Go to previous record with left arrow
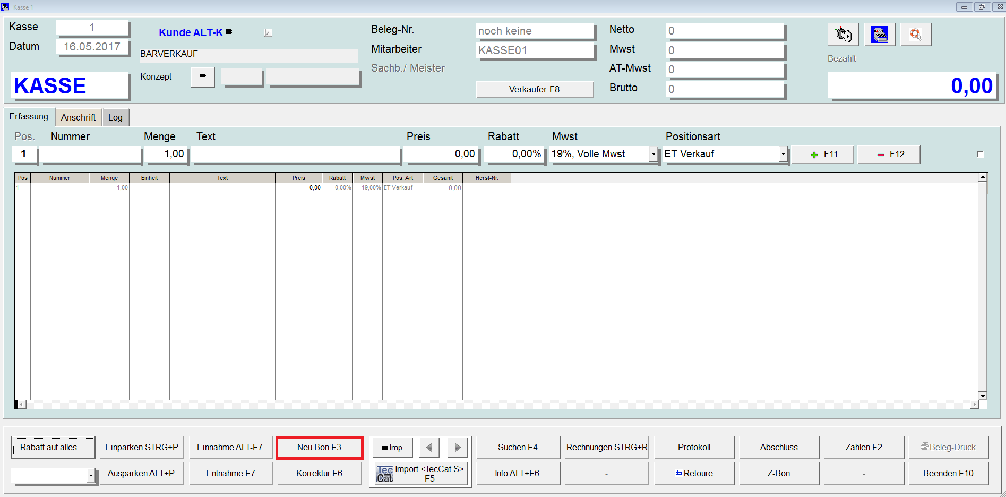The image size is (1006, 497). coord(429,448)
